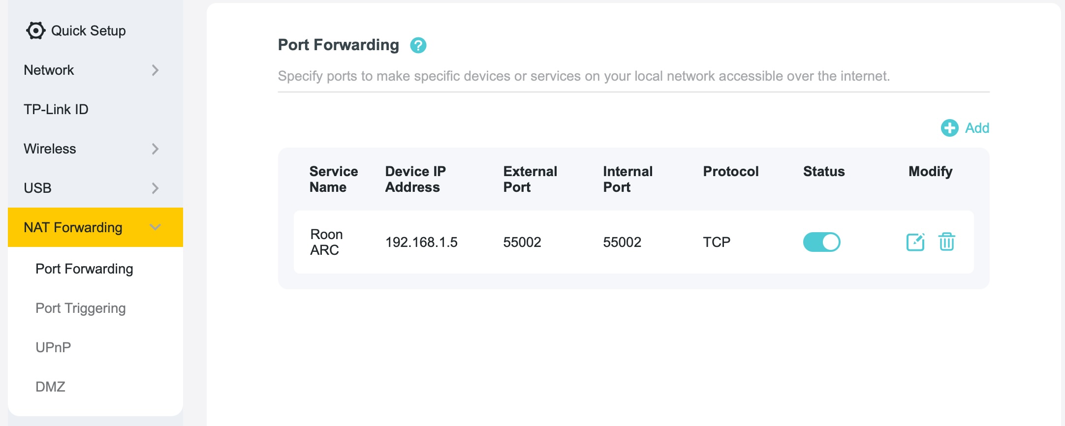
Task: Open the TP-Link ID page
Action: (56, 109)
